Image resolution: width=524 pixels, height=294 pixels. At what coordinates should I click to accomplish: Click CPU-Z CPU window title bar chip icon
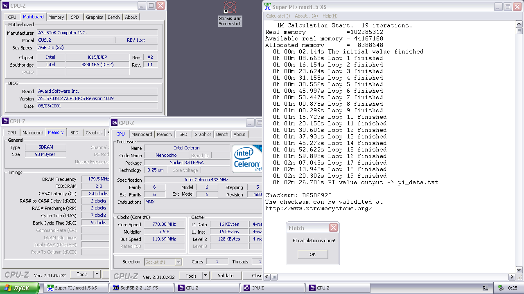pos(114,123)
